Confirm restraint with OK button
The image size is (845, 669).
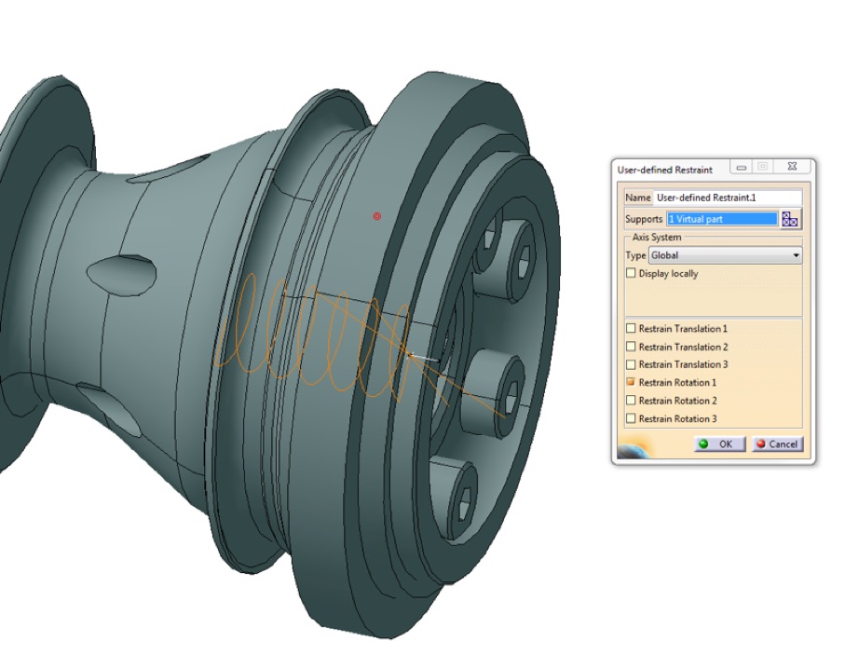pyautogui.click(x=720, y=444)
